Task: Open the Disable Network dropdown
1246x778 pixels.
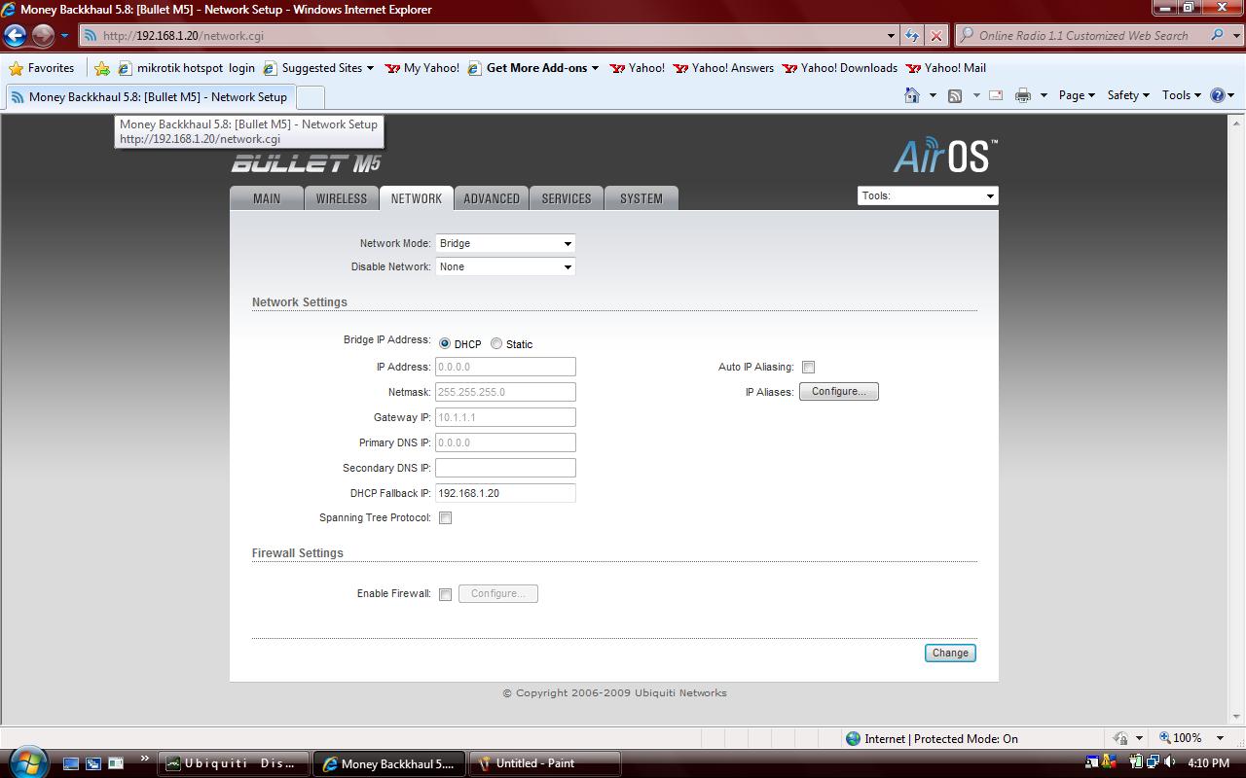Action: point(505,266)
